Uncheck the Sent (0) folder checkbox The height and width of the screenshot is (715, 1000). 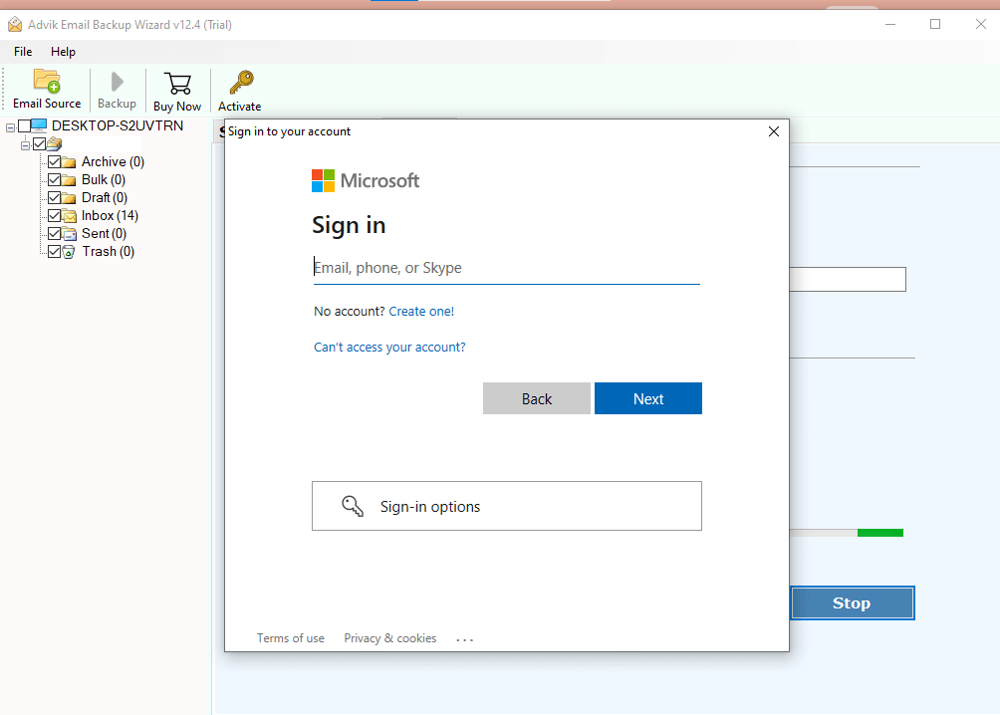coord(54,233)
